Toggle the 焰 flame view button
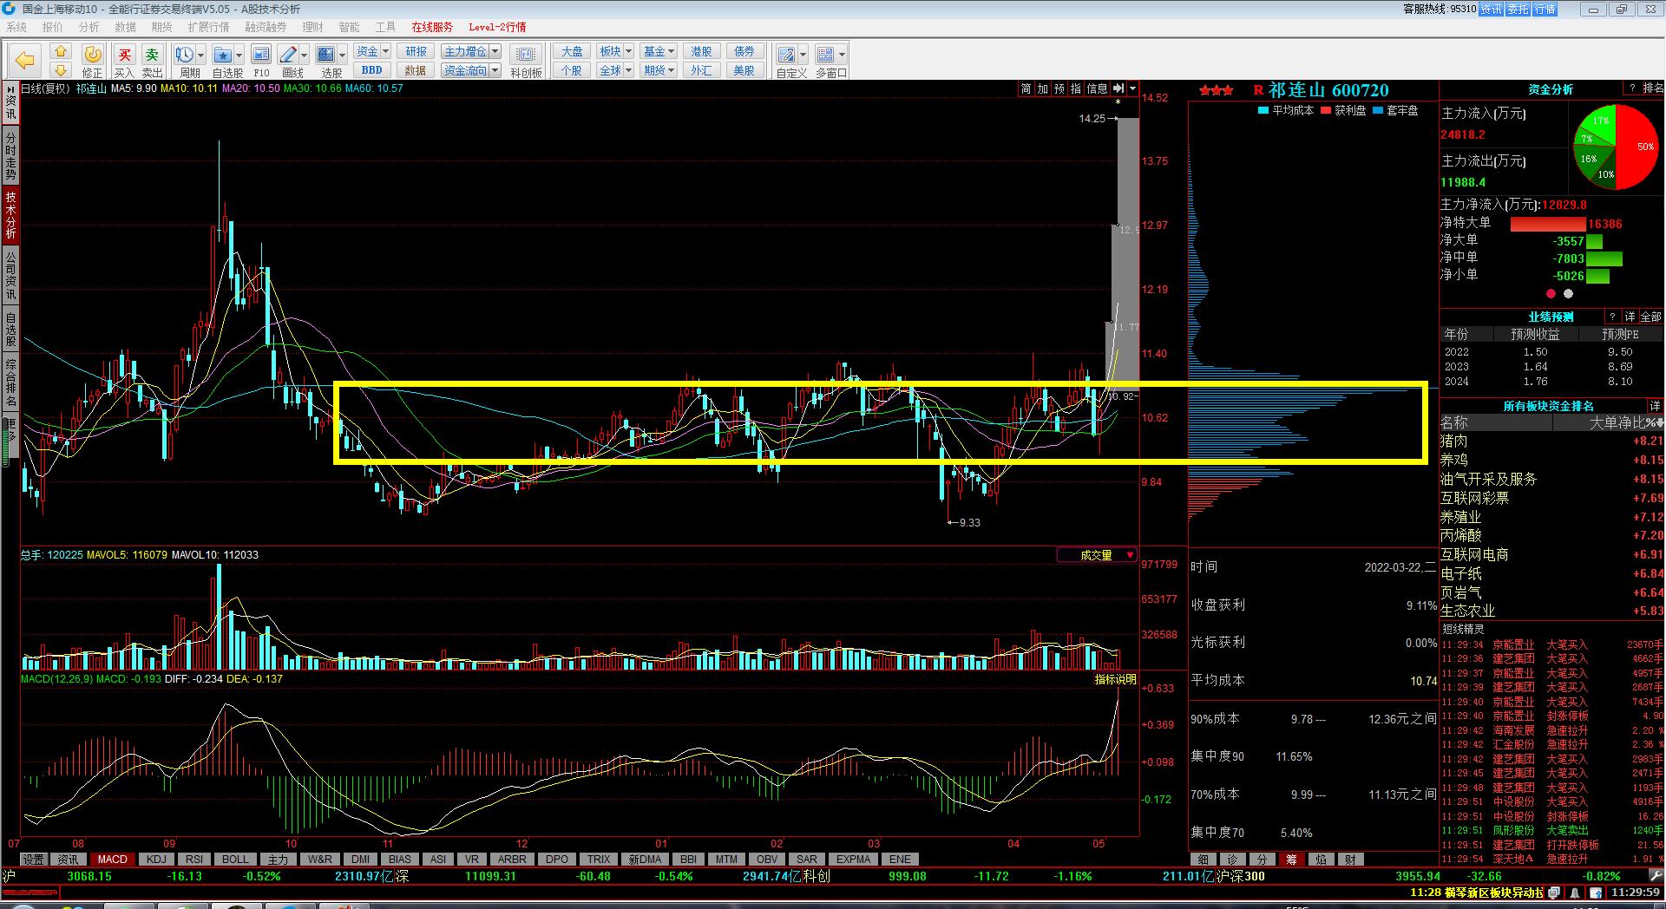The image size is (1666, 909). pos(1321,860)
